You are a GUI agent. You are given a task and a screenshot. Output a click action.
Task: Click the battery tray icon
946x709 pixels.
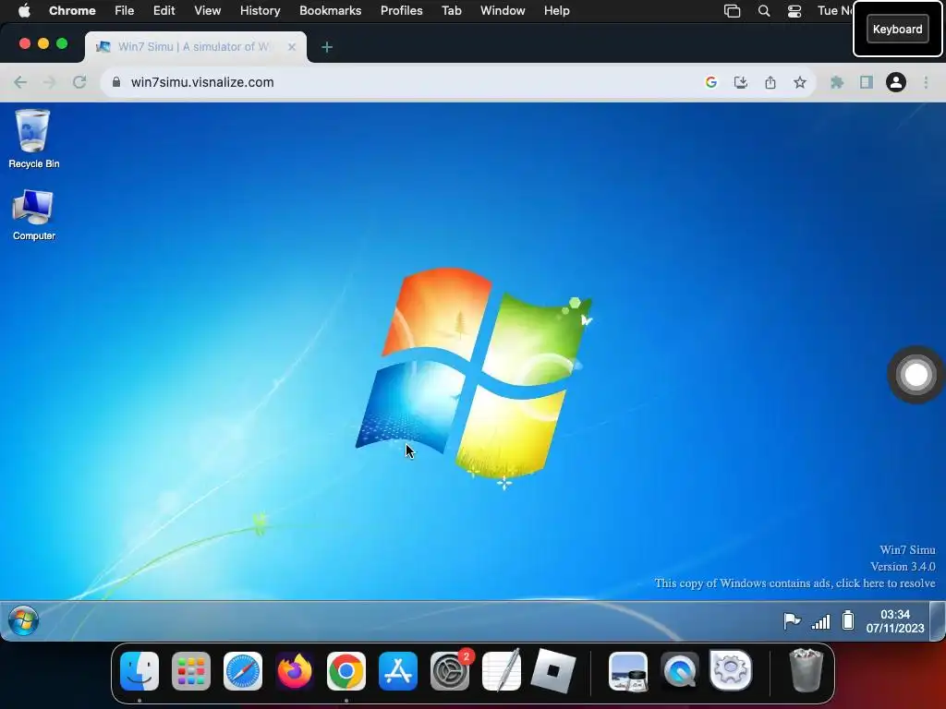point(848,620)
